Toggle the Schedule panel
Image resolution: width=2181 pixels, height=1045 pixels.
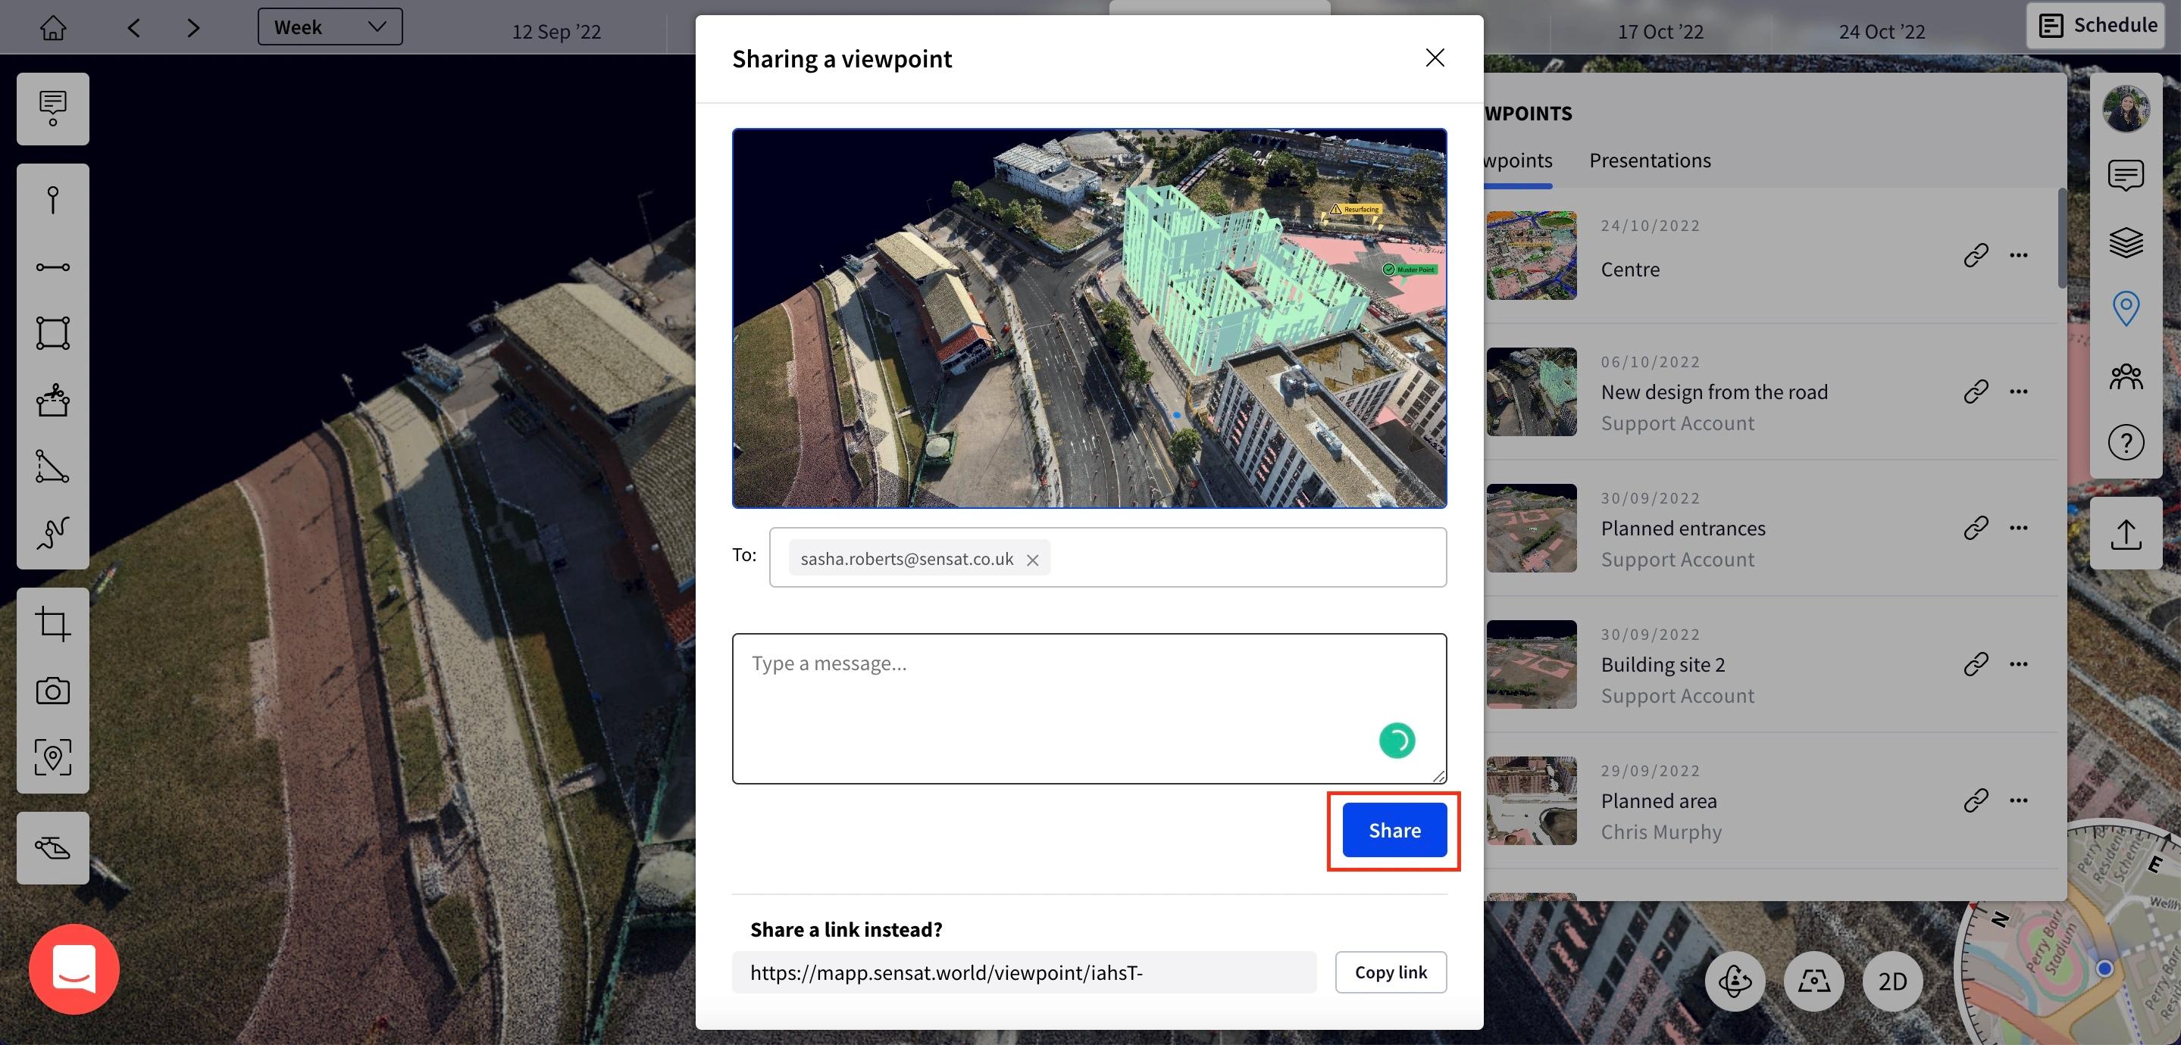(x=2096, y=26)
